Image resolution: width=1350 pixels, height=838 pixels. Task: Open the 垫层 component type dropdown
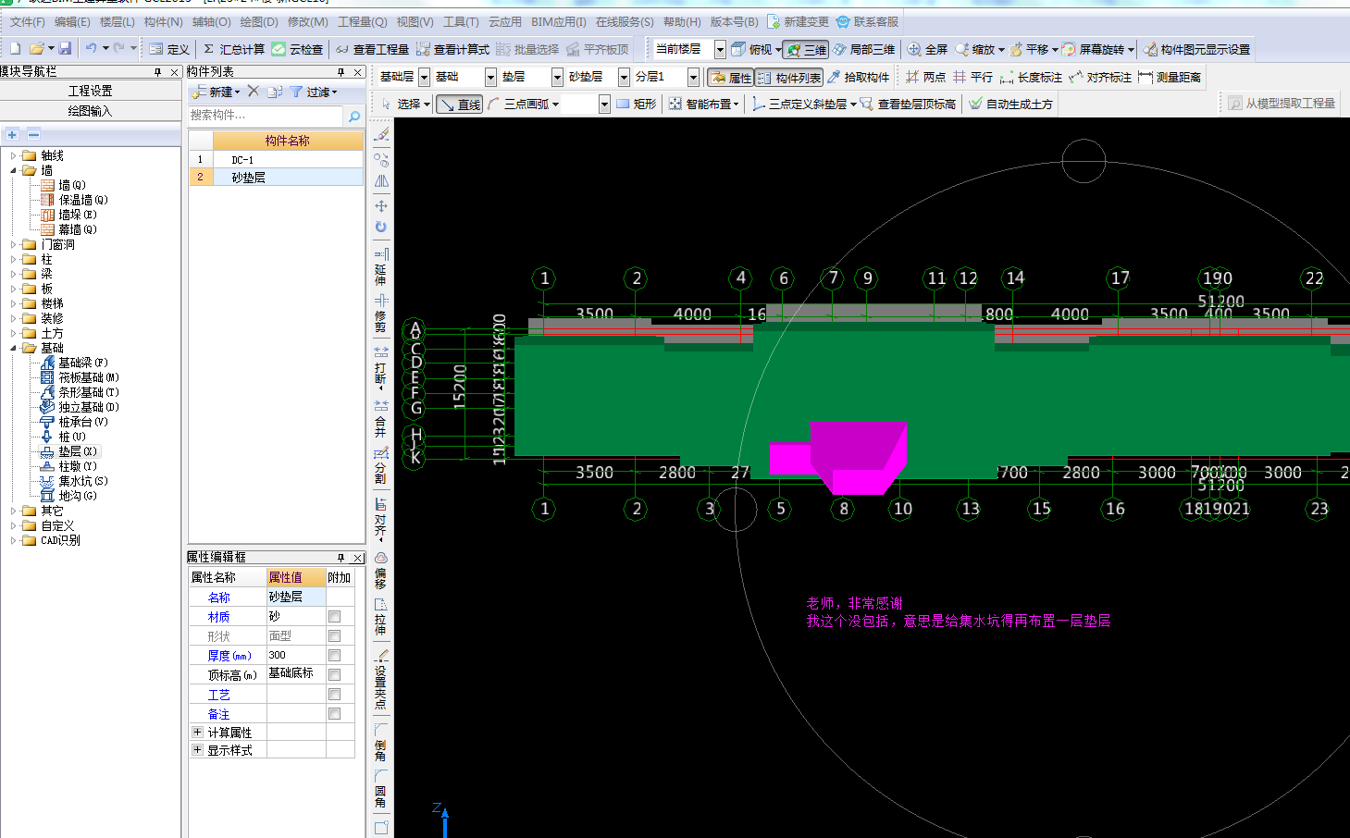pyautogui.click(x=557, y=77)
